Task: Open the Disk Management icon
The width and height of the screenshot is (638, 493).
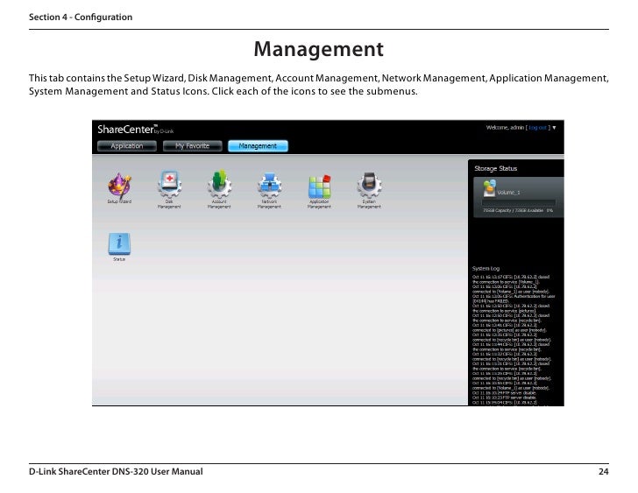Action: [x=169, y=184]
